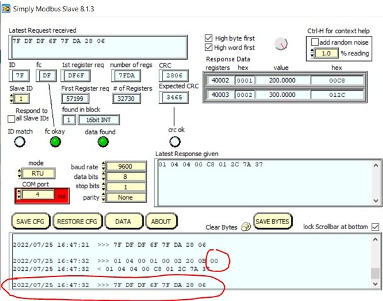
Task: Click the green data found indicator
Action: [x=103, y=142]
